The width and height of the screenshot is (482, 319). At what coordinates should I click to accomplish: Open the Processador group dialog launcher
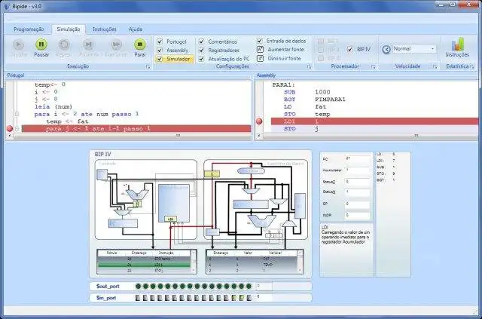(374, 66)
